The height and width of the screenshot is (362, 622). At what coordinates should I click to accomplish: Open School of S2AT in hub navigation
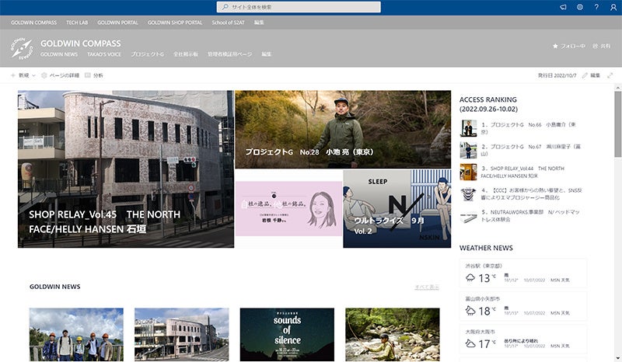pos(228,23)
